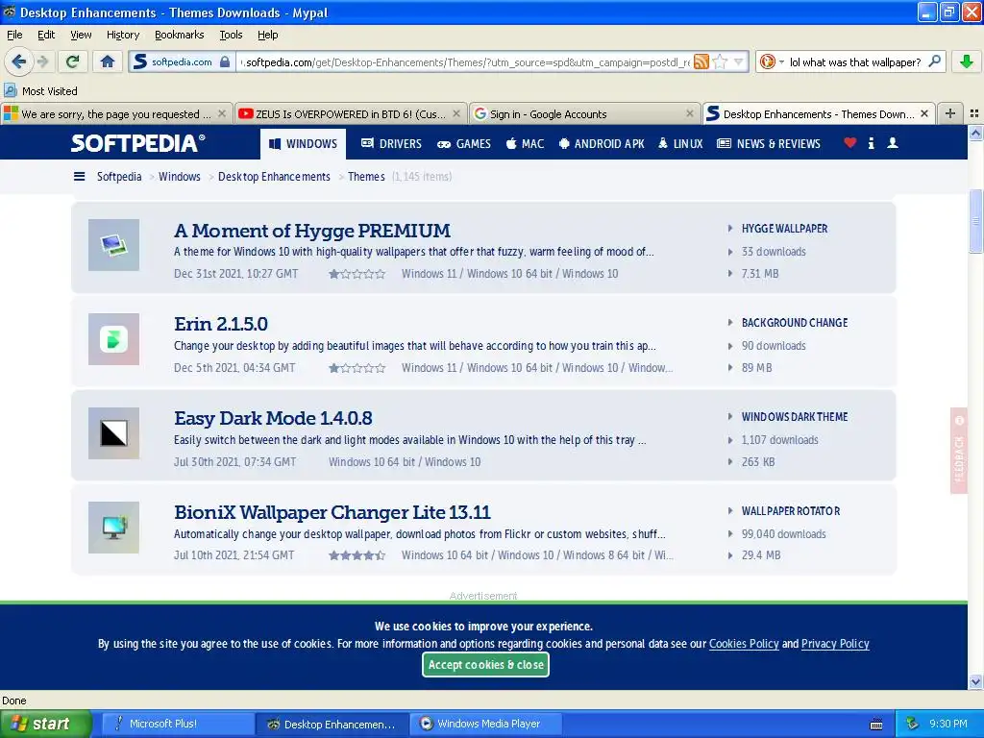This screenshot has width=984, height=738.
Task: Open the File menu
Action: pos(14,35)
